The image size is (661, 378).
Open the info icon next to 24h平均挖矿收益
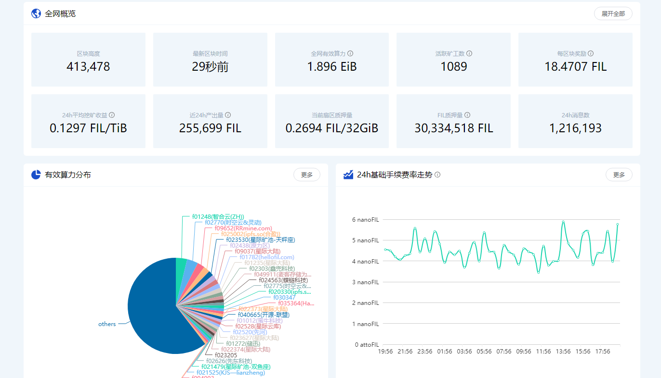coord(112,115)
